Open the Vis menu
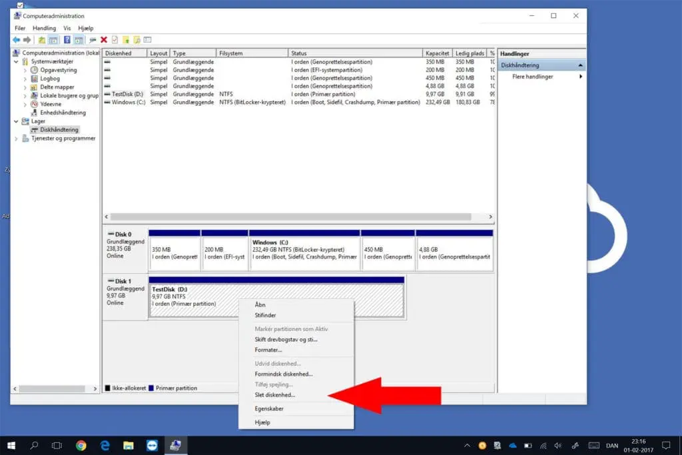Screen dimensions: 682x455 click(67, 29)
